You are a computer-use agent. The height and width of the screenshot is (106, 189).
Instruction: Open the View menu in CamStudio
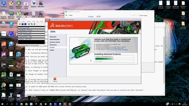[x=38, y=21]
